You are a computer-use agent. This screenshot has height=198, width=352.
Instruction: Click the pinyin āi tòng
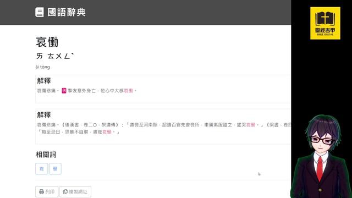43,67
